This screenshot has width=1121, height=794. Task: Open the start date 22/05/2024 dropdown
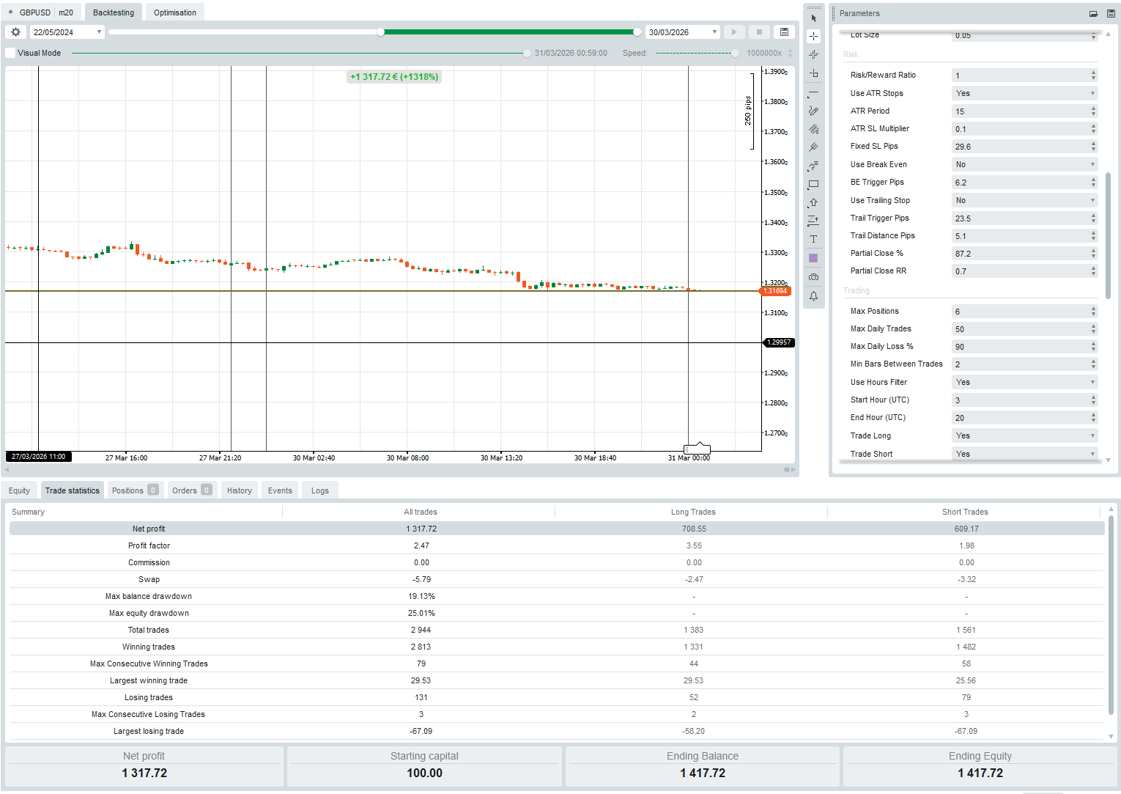[x=99, y=32]
